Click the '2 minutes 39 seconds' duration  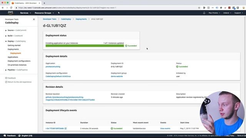89,128
